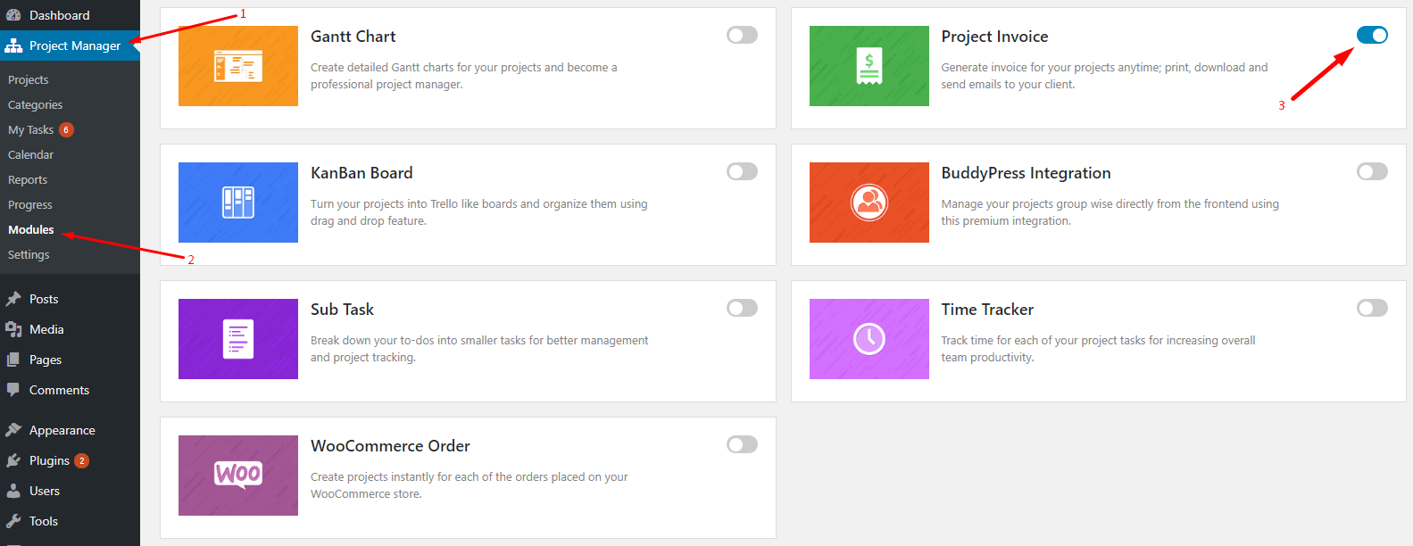Click the Tools wrench icon
Viewport: 1413px width, 546px height.
12,521
